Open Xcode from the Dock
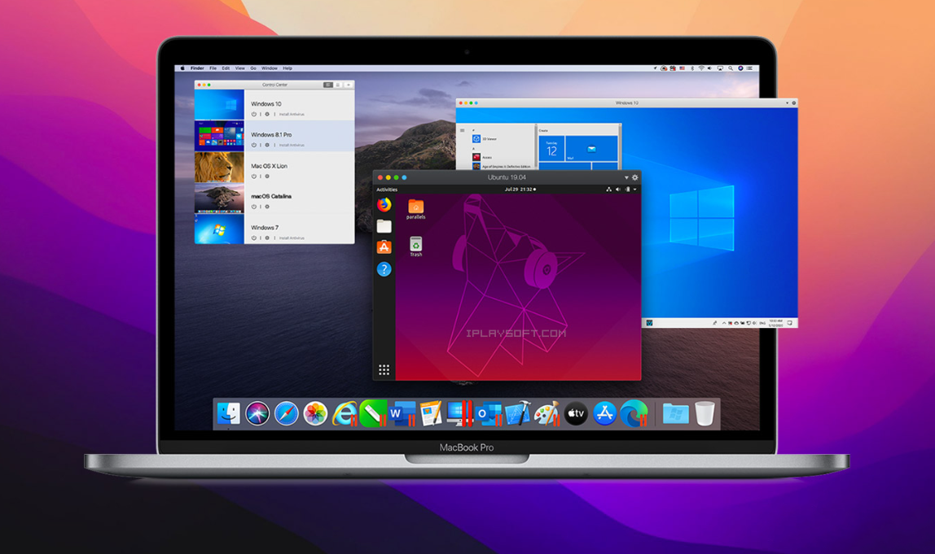This screenshot has width=935, height=554. [x=518, y=413]
